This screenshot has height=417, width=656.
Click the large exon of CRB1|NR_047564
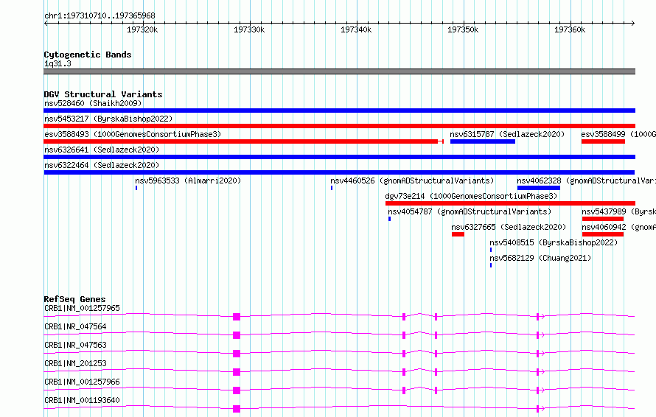pos(237,335)
